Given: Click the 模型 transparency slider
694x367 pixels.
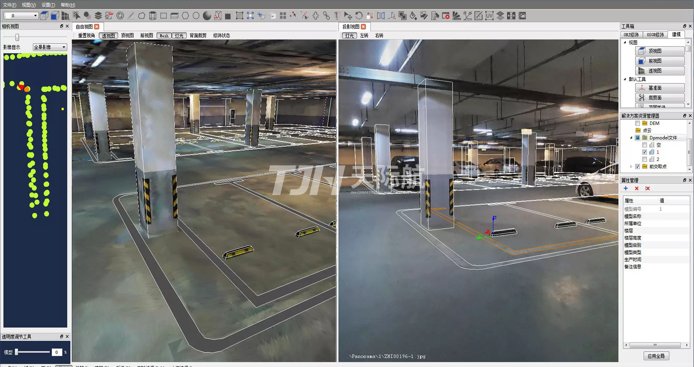Looking at the screenshot, I should click(33, 352).
